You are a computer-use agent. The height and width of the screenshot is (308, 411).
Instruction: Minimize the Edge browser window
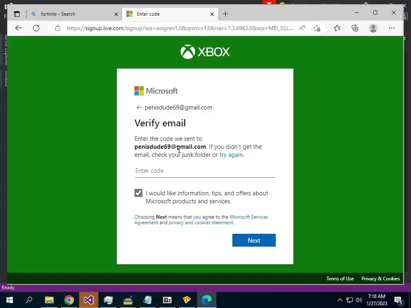click(357, 12)
